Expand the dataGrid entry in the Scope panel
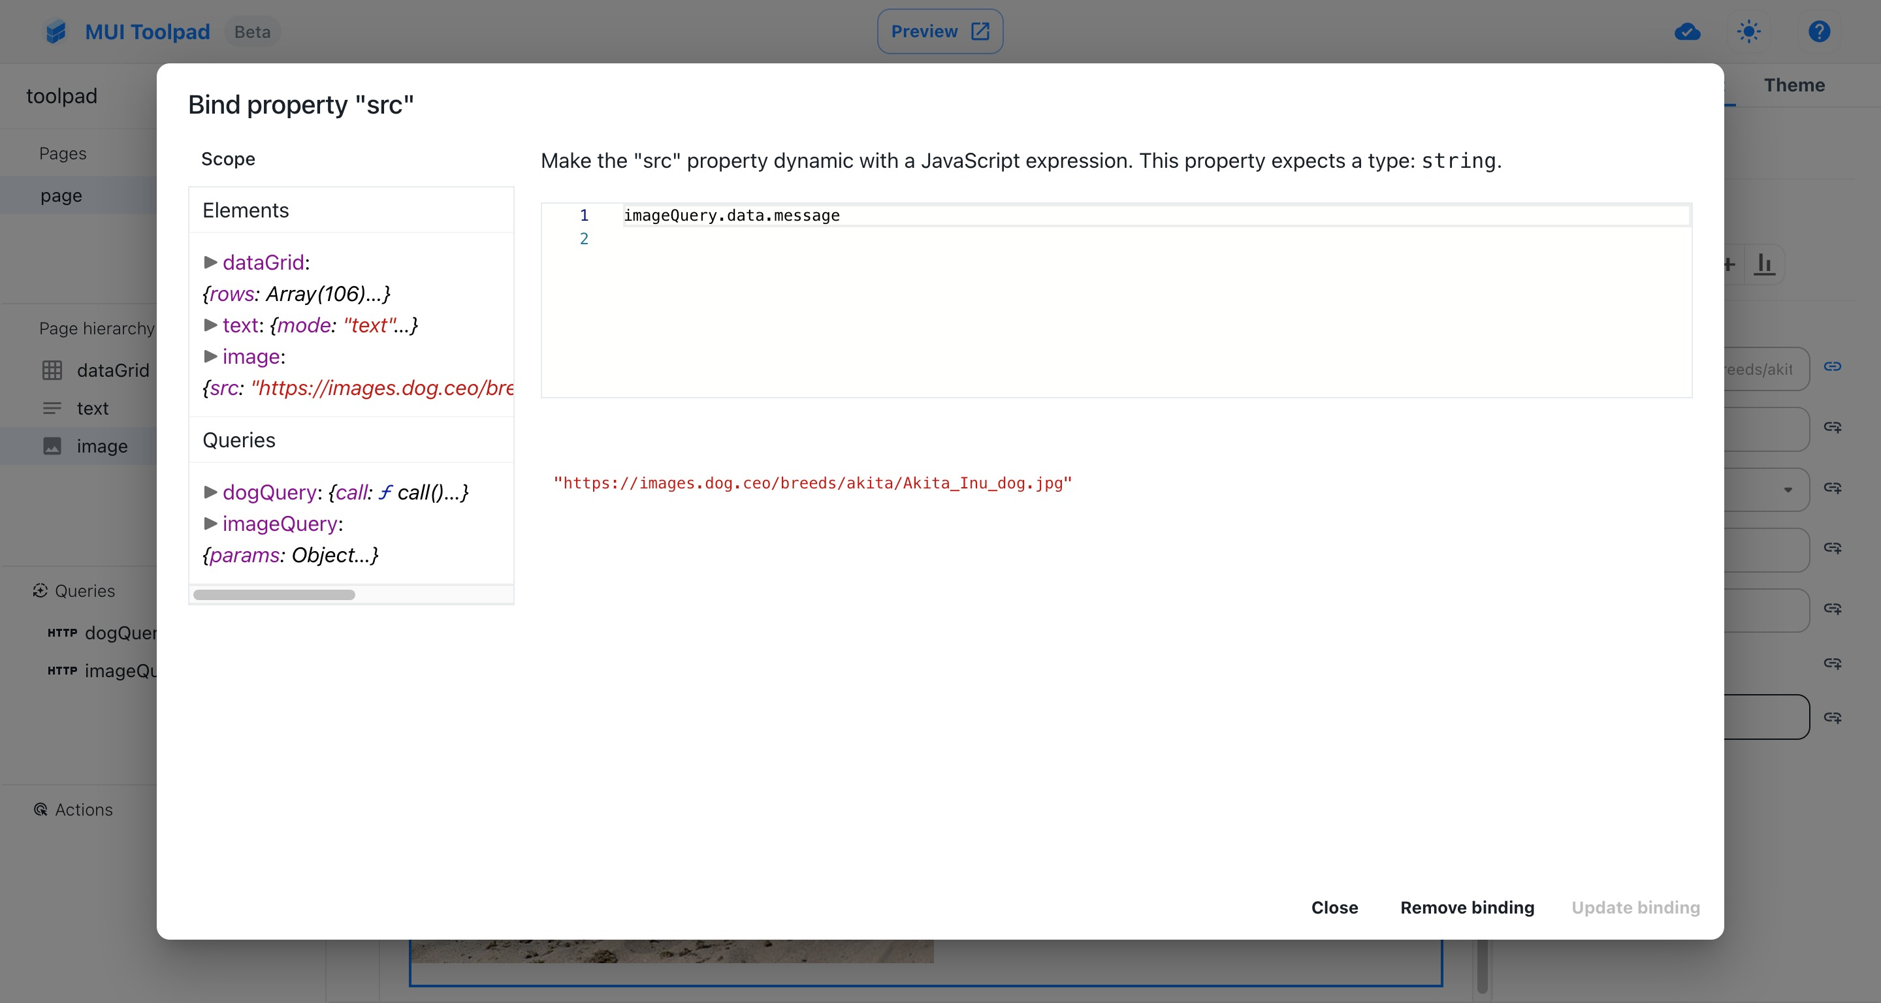Viewport: 1881px width, 1003px height. tap(210, 262)
